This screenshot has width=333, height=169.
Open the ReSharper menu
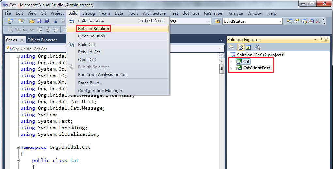[214, 13]
